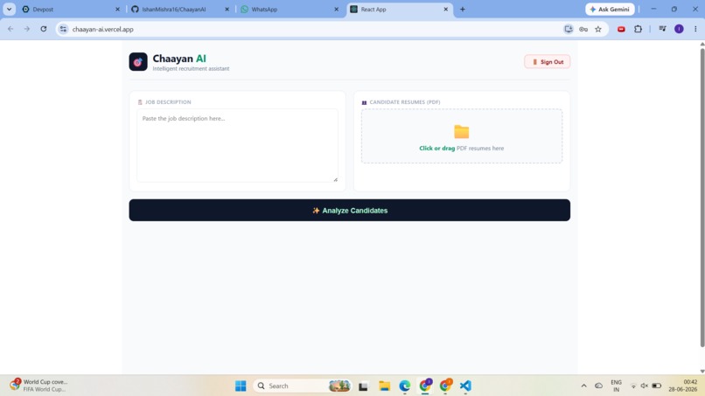This screenshot has height=396, width=705.
Task: Launch Microsoft Edge from the taskbar
Action: pos(405,386)
